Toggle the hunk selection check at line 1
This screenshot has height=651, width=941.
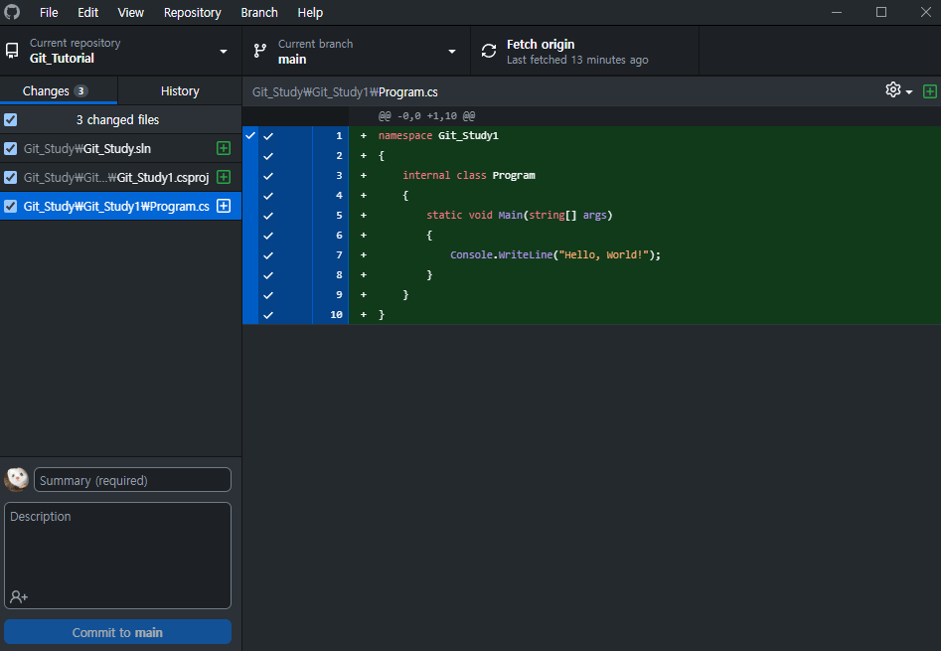coord(250,135)
